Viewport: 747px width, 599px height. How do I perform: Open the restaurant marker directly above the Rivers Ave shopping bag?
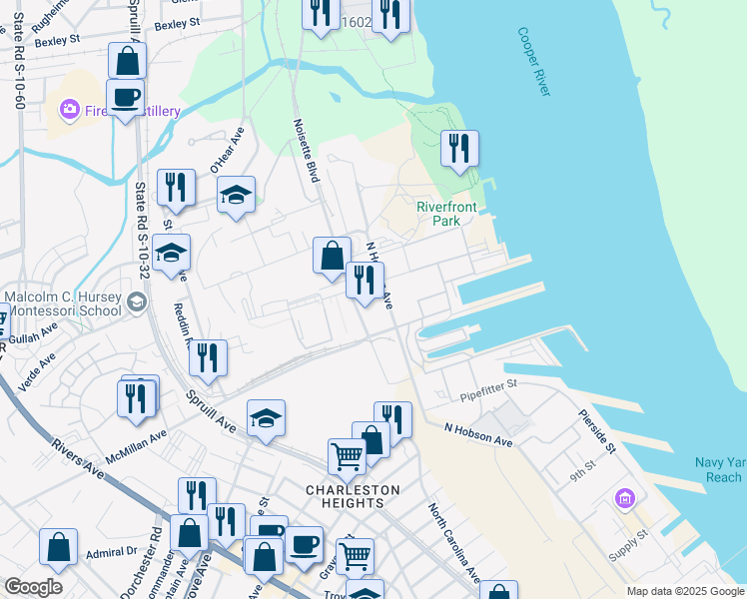tap(197, 496)
